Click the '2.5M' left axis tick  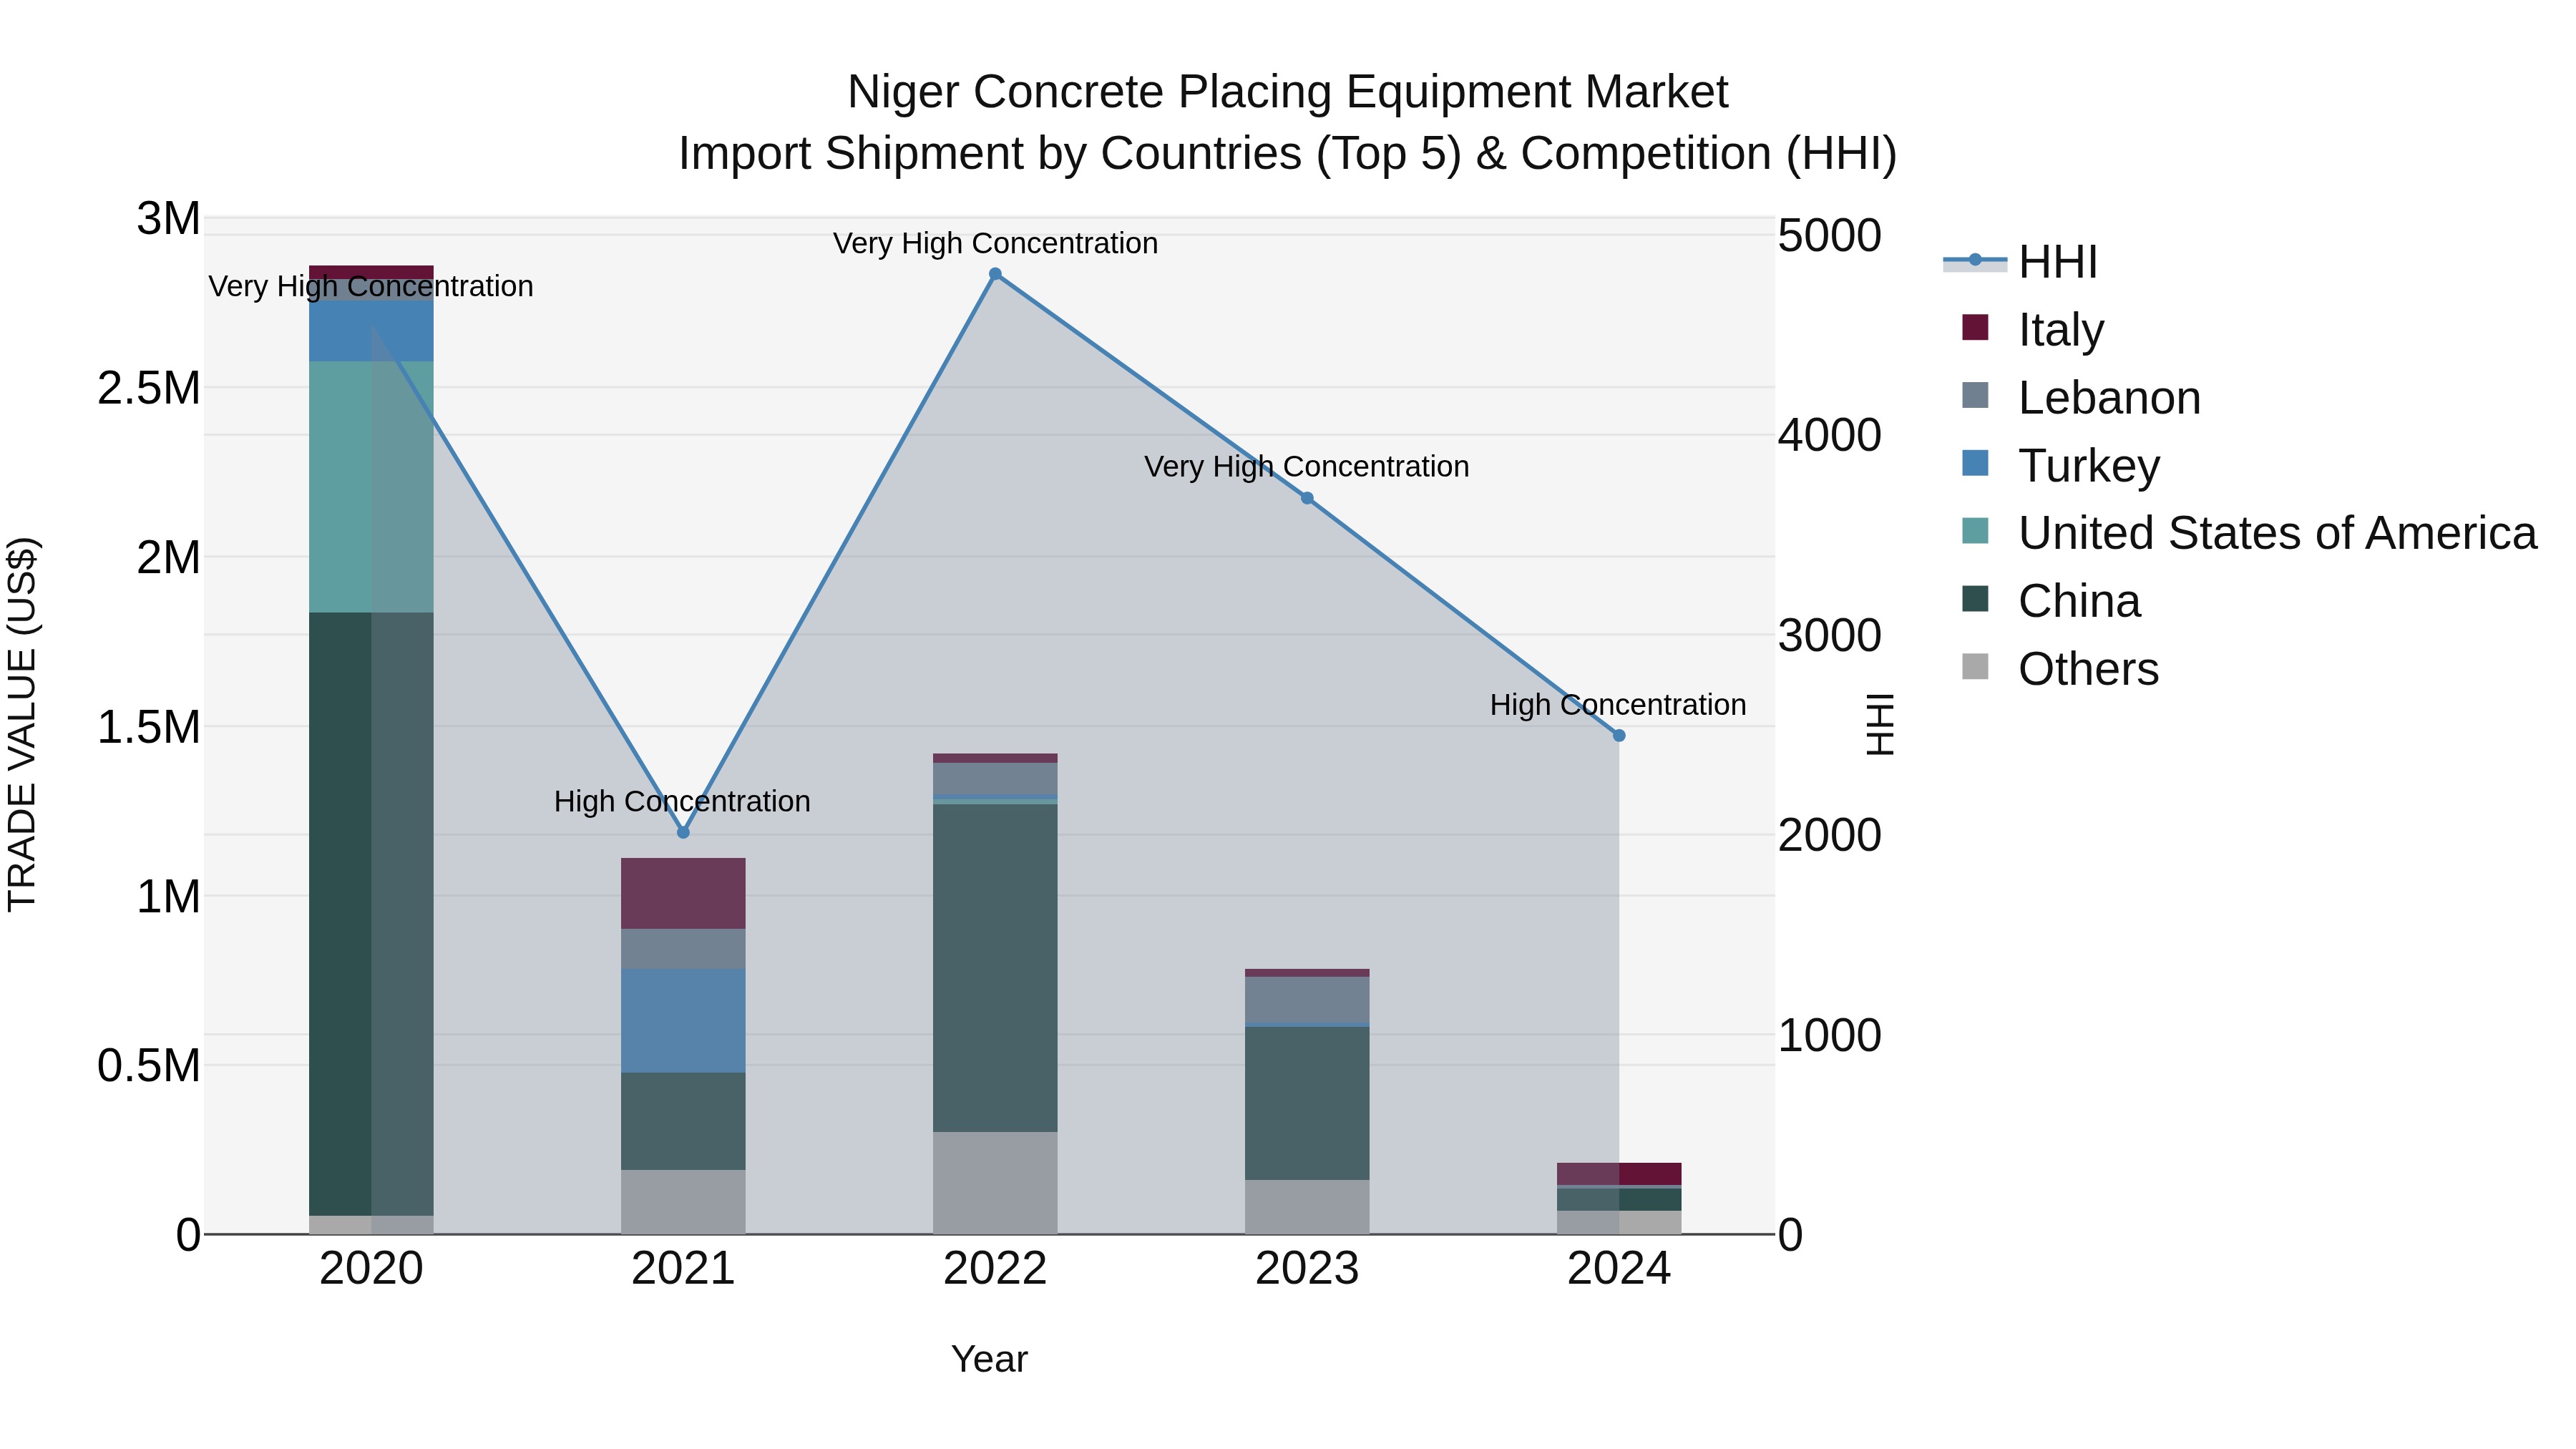tap(149, 388)
